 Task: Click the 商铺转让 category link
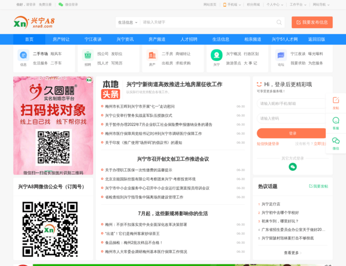click(183, 54)
